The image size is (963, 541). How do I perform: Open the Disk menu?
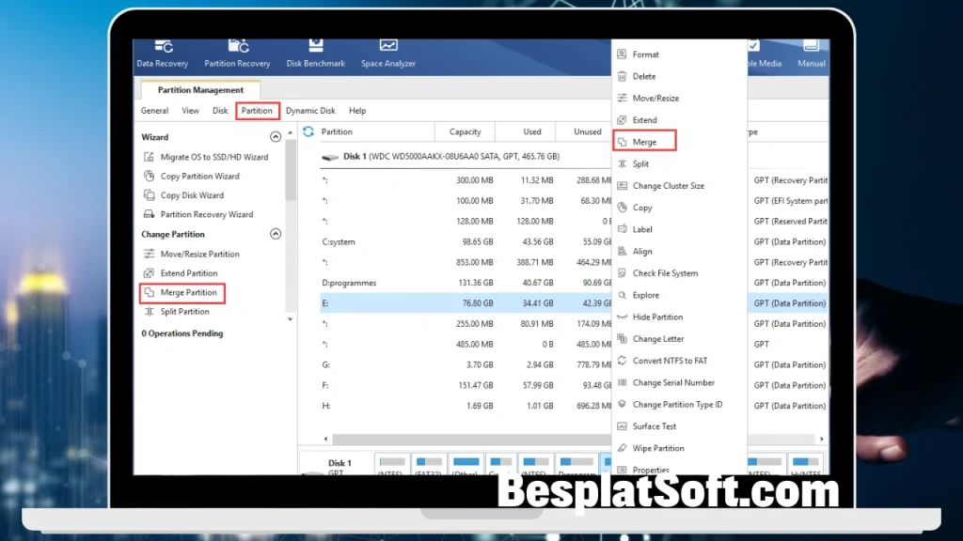pyautogui.click(x=222, y=110)
